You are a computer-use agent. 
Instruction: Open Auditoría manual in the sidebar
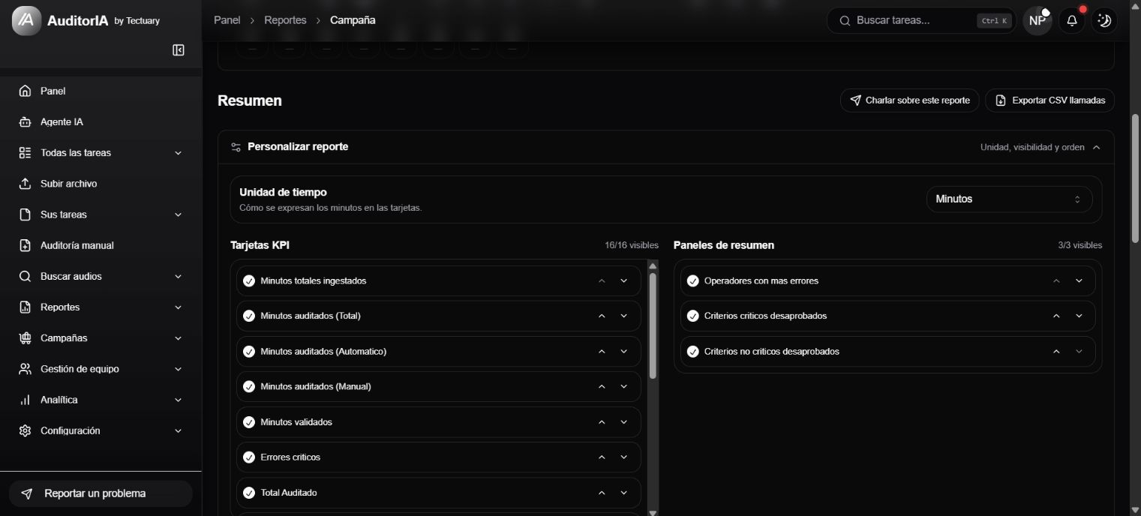tap(101, 245)
